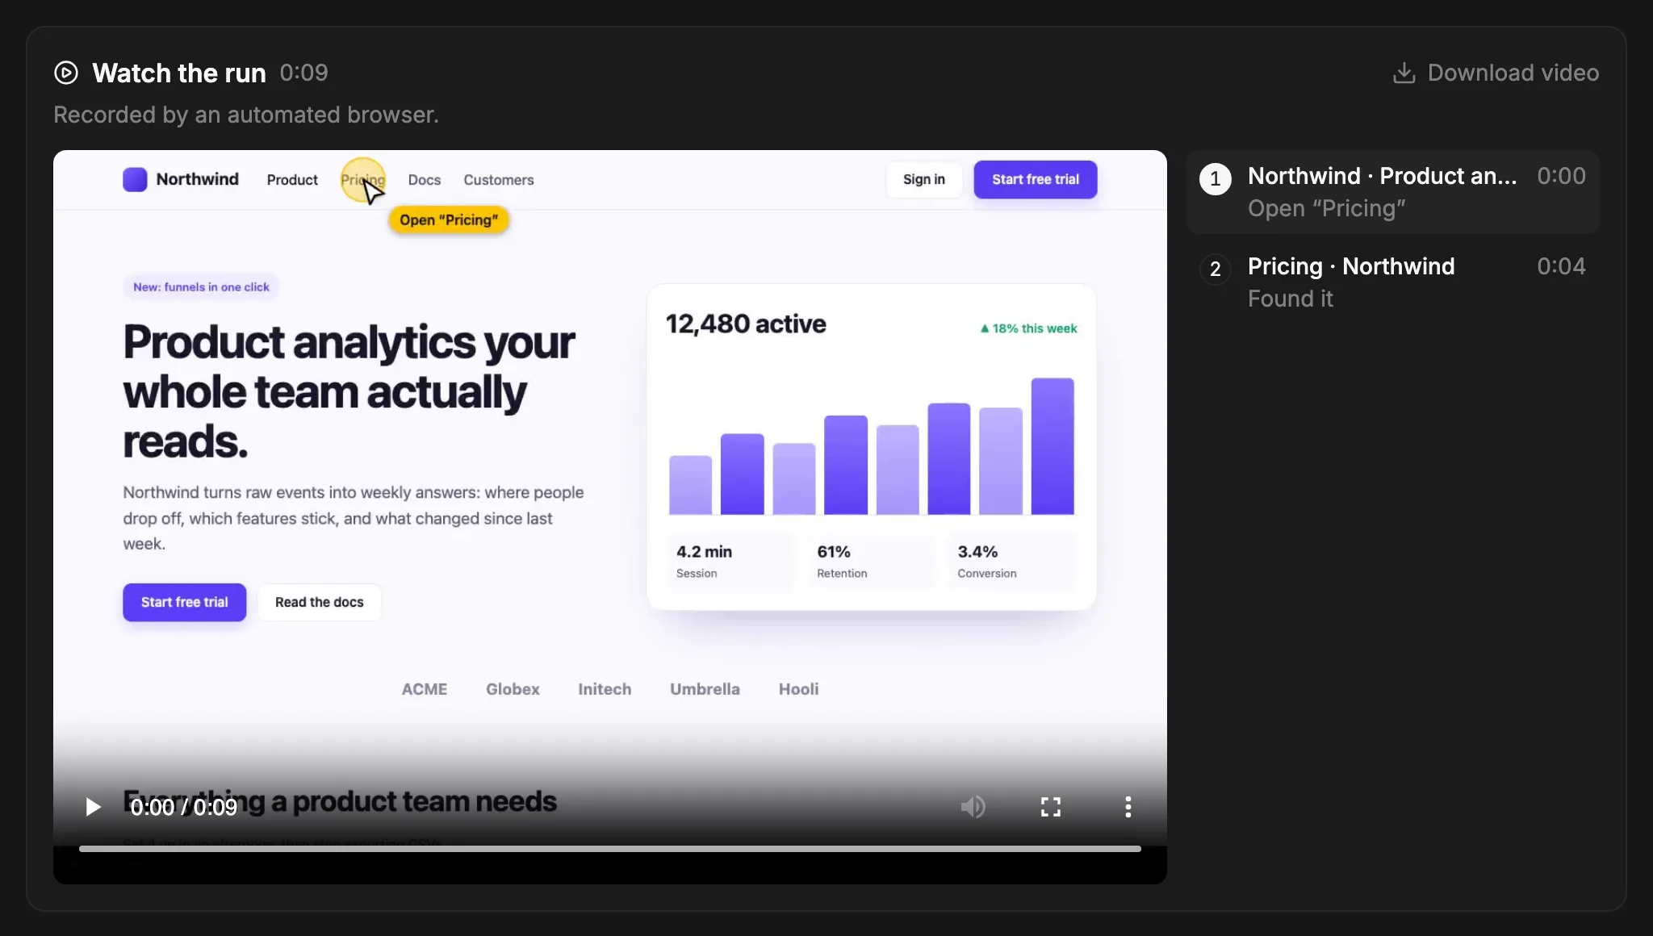Screen dimensions: 1653x936
Task: Click the 0:09 duration next to the title
Action: 303,73
